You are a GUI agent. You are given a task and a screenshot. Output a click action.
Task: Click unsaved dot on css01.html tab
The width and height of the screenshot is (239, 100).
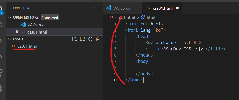[x=177, y=8]
